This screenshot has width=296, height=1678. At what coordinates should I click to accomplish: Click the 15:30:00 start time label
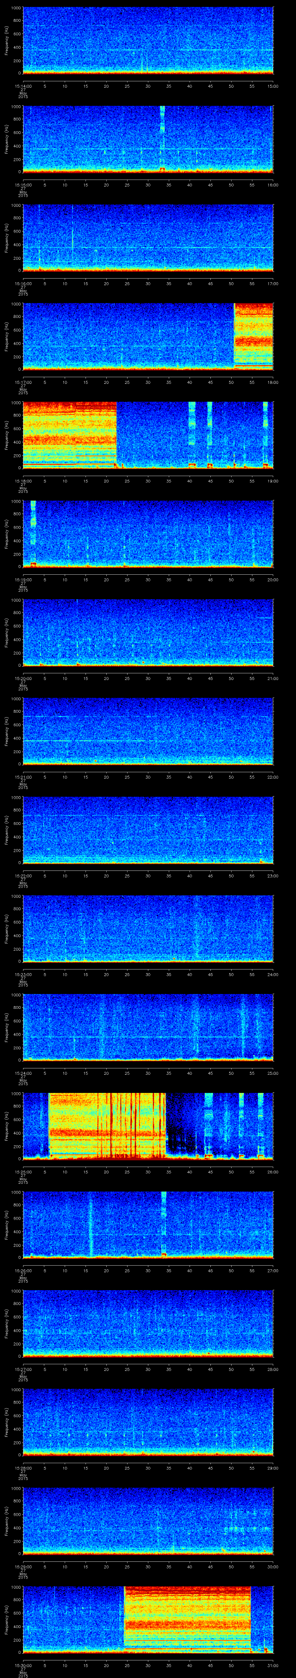(x=23, y=1665)
